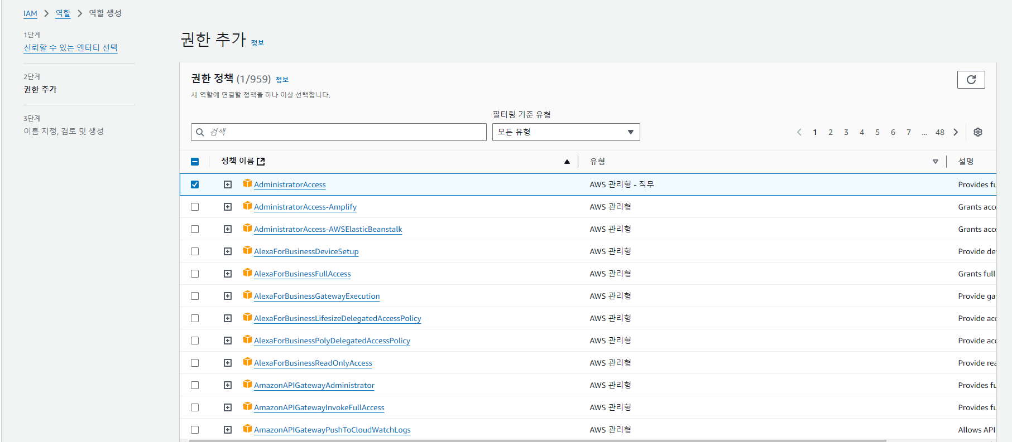Open AmazonAPIGatewayAdministrator policy link
The image size is (1012, 442).
[314, 385]
